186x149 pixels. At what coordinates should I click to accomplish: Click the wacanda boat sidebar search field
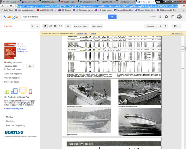pos(15,66)
